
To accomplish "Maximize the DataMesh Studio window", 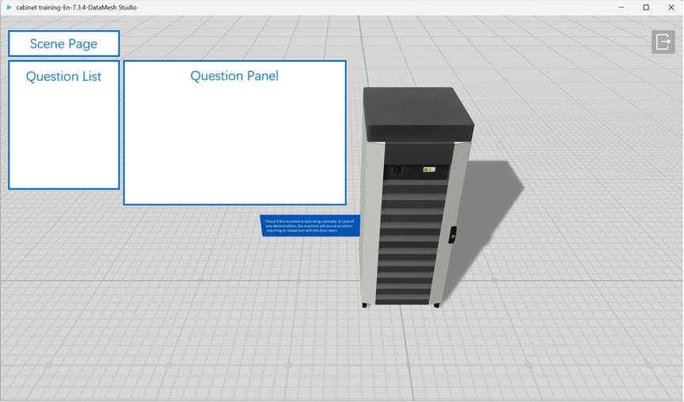I will 646,7.
